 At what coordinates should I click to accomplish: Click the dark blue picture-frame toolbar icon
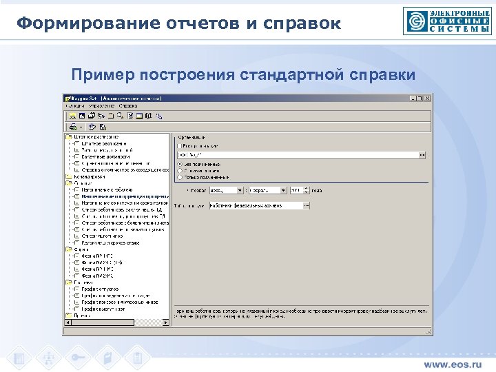(x=81, y=116)
